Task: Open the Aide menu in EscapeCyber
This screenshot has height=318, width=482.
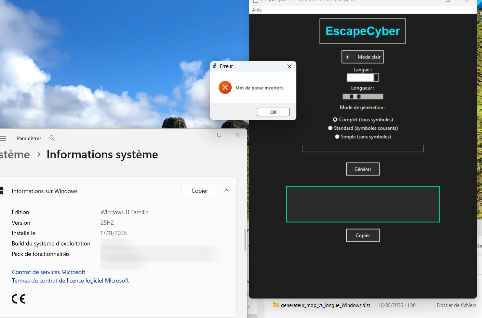Action: (x=257, y=10)
